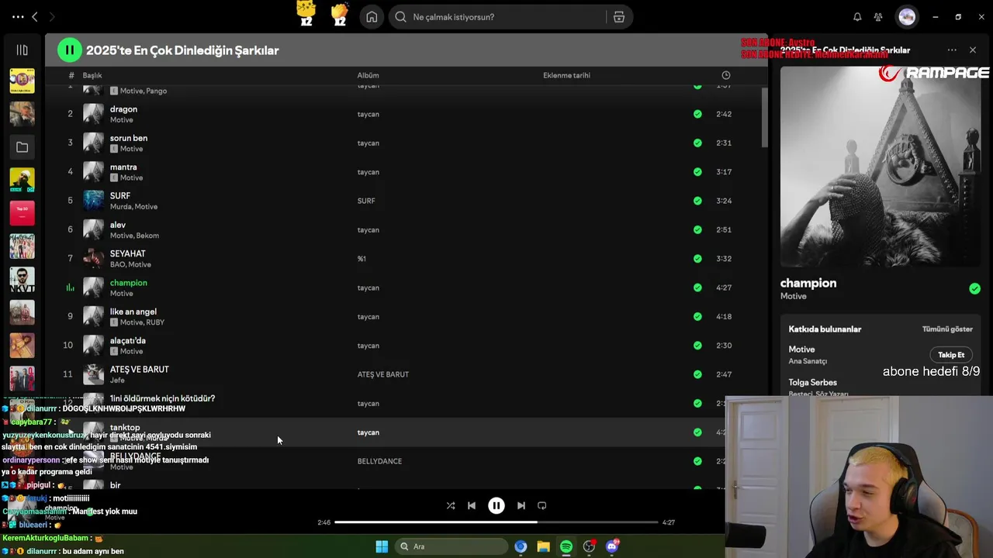Open album SURF link
Viewport: 993px width, 558px height.
click(366, 201)
